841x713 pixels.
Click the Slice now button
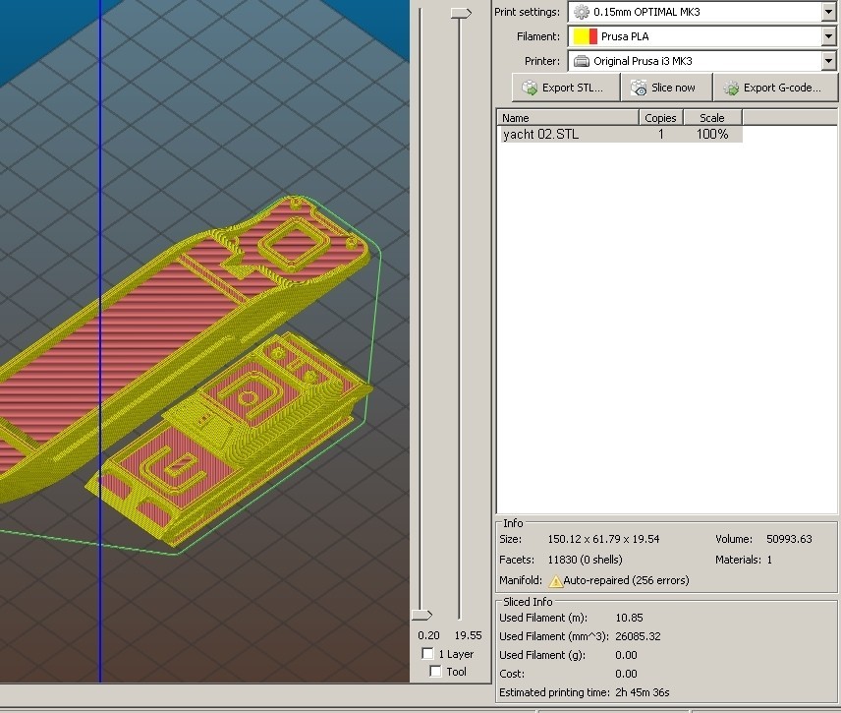point(666,88)
